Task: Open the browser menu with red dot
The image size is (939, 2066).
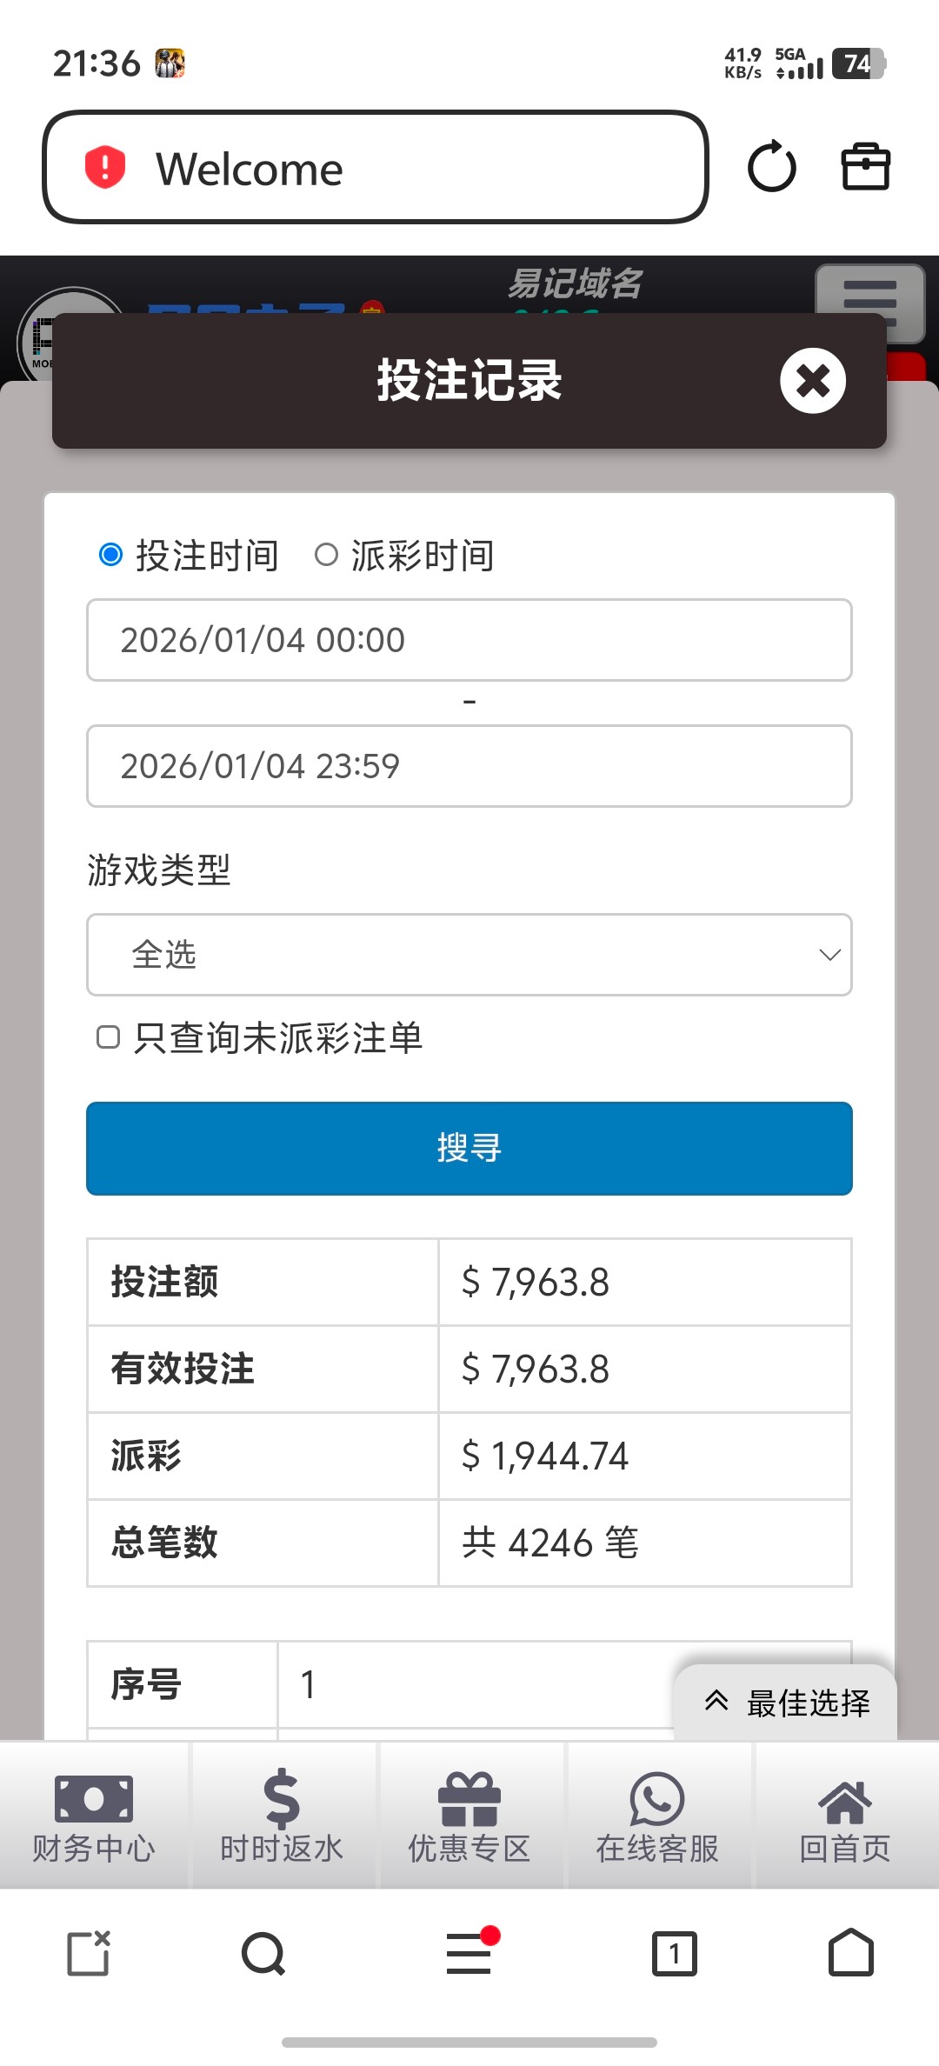Action: [470, 1952]
